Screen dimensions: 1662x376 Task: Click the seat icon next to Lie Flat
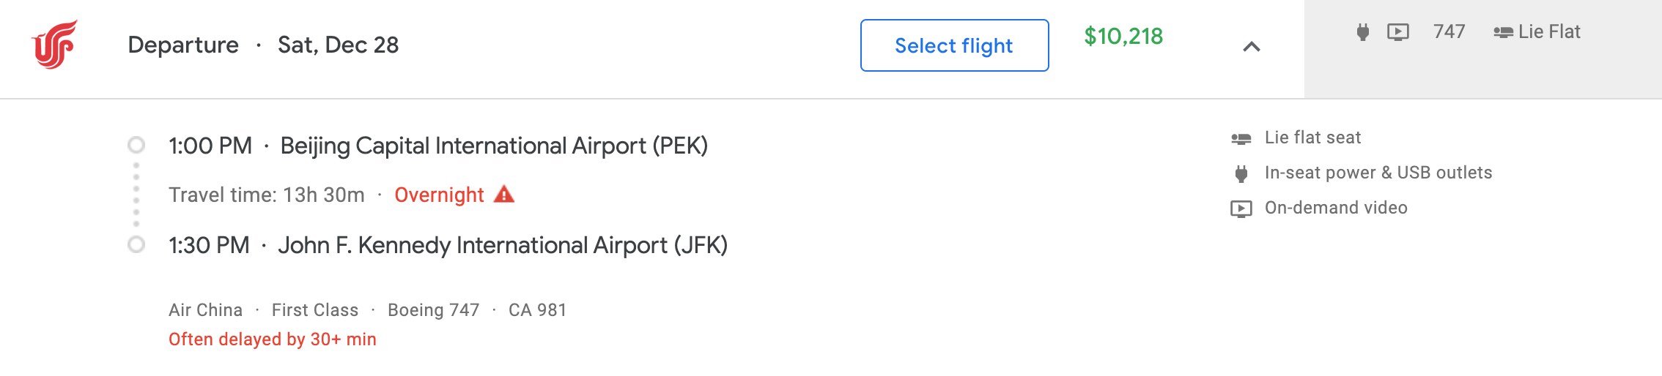(x=1503, y=32)
